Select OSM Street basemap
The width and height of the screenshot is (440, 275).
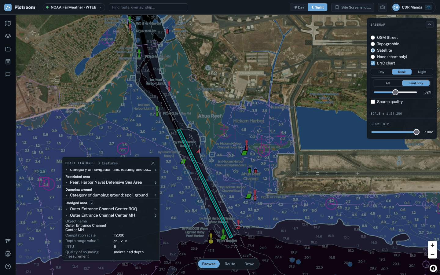(373, 38)
